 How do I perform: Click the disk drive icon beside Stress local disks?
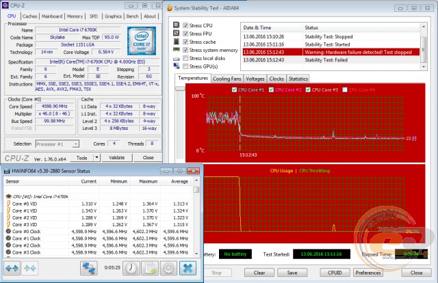pyautogui.click(x=177, y=59)
